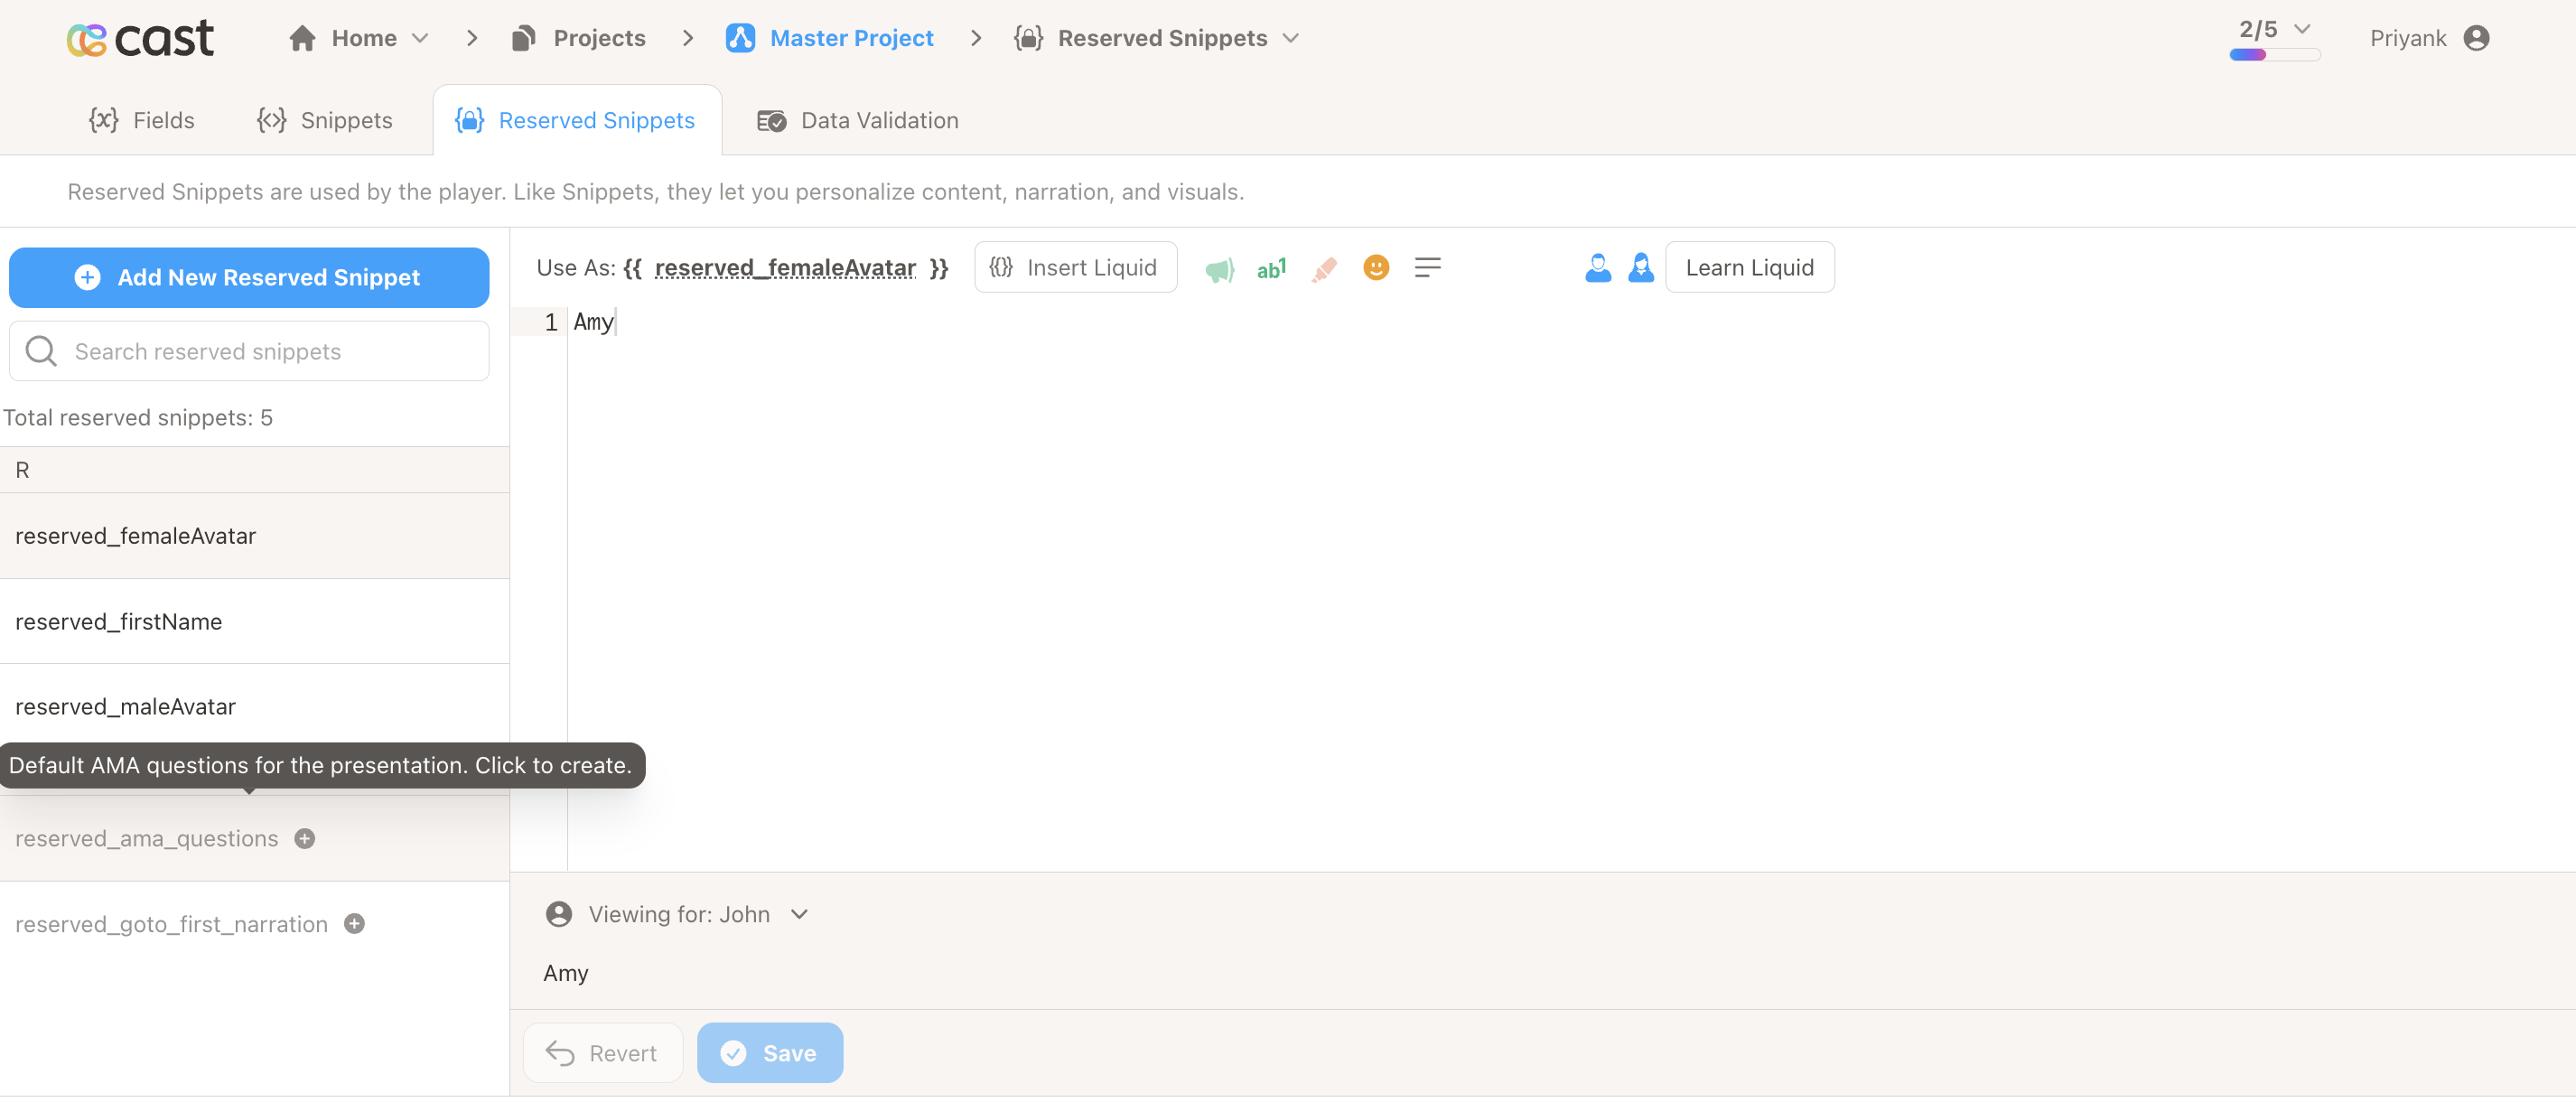Select reserved_firstName from the snippet list
This screenshot has height=1102, width=2576.
tap(119, 621)
